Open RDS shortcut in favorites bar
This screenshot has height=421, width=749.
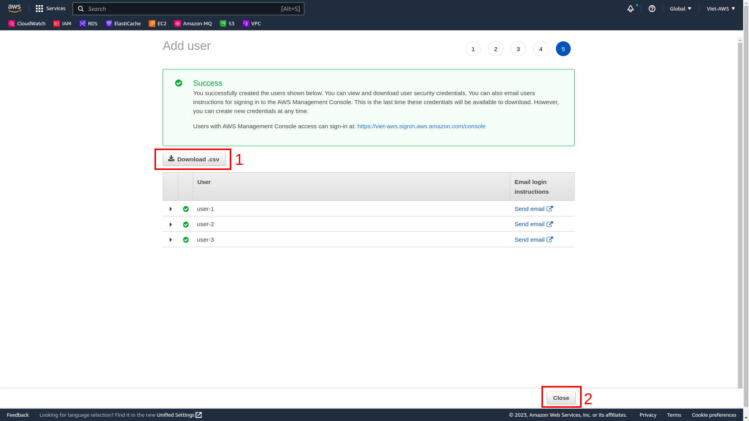pyautogui.click(x=88, y=24)
